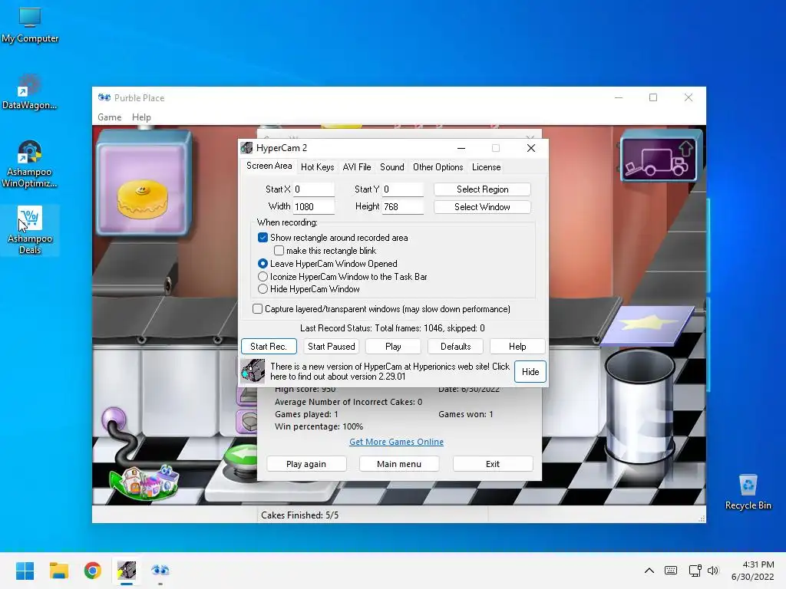Click the Windows Start button
Viewport: 786px width, 589px height.
tap(25, 571)
